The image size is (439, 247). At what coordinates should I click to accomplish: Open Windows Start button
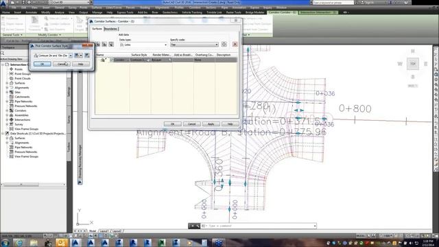(5, 242)
